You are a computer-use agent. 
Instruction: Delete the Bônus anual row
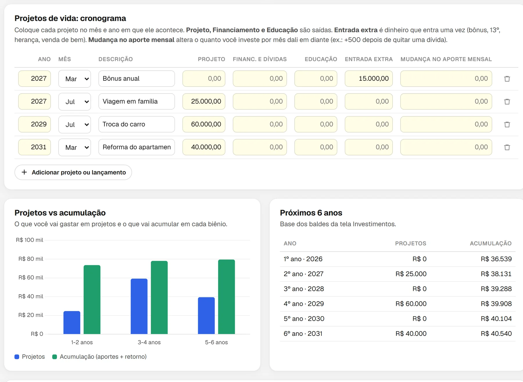[x=507, y=79]
